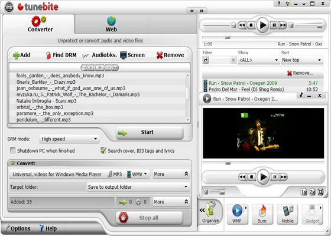Open Options at the bottom left

18,228
